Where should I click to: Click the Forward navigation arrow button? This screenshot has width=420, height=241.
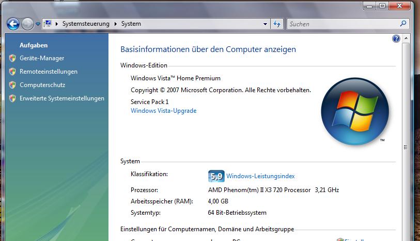pos(27,24)
